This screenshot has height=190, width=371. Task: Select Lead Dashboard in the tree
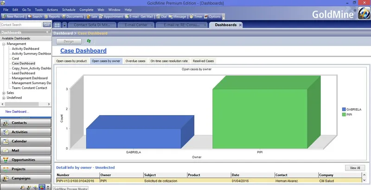(24, 73)
